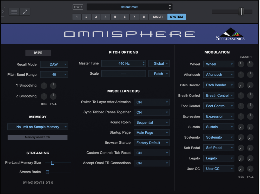Click the 440 Hz Master Tune field
Image resolution: width=260 pixels, height=194 pixels.
(123, 63)
